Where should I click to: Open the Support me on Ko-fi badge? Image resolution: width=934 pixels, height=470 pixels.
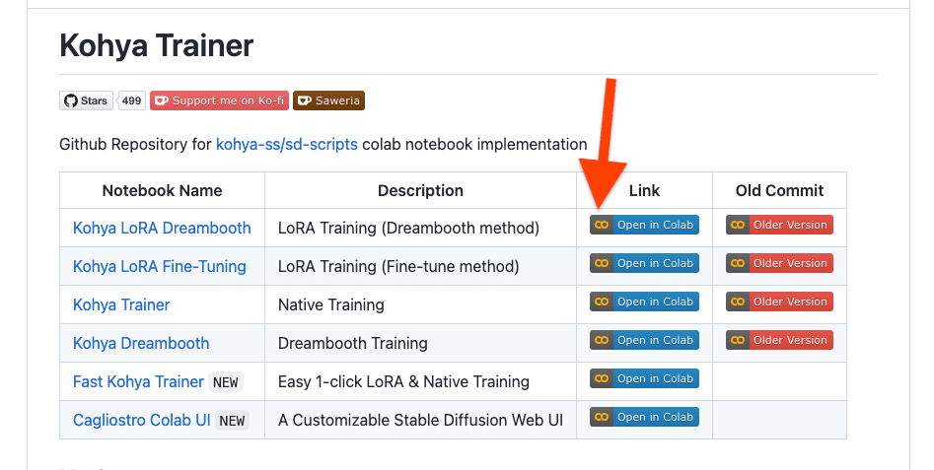pyautogui.click(x=218, y=101)
